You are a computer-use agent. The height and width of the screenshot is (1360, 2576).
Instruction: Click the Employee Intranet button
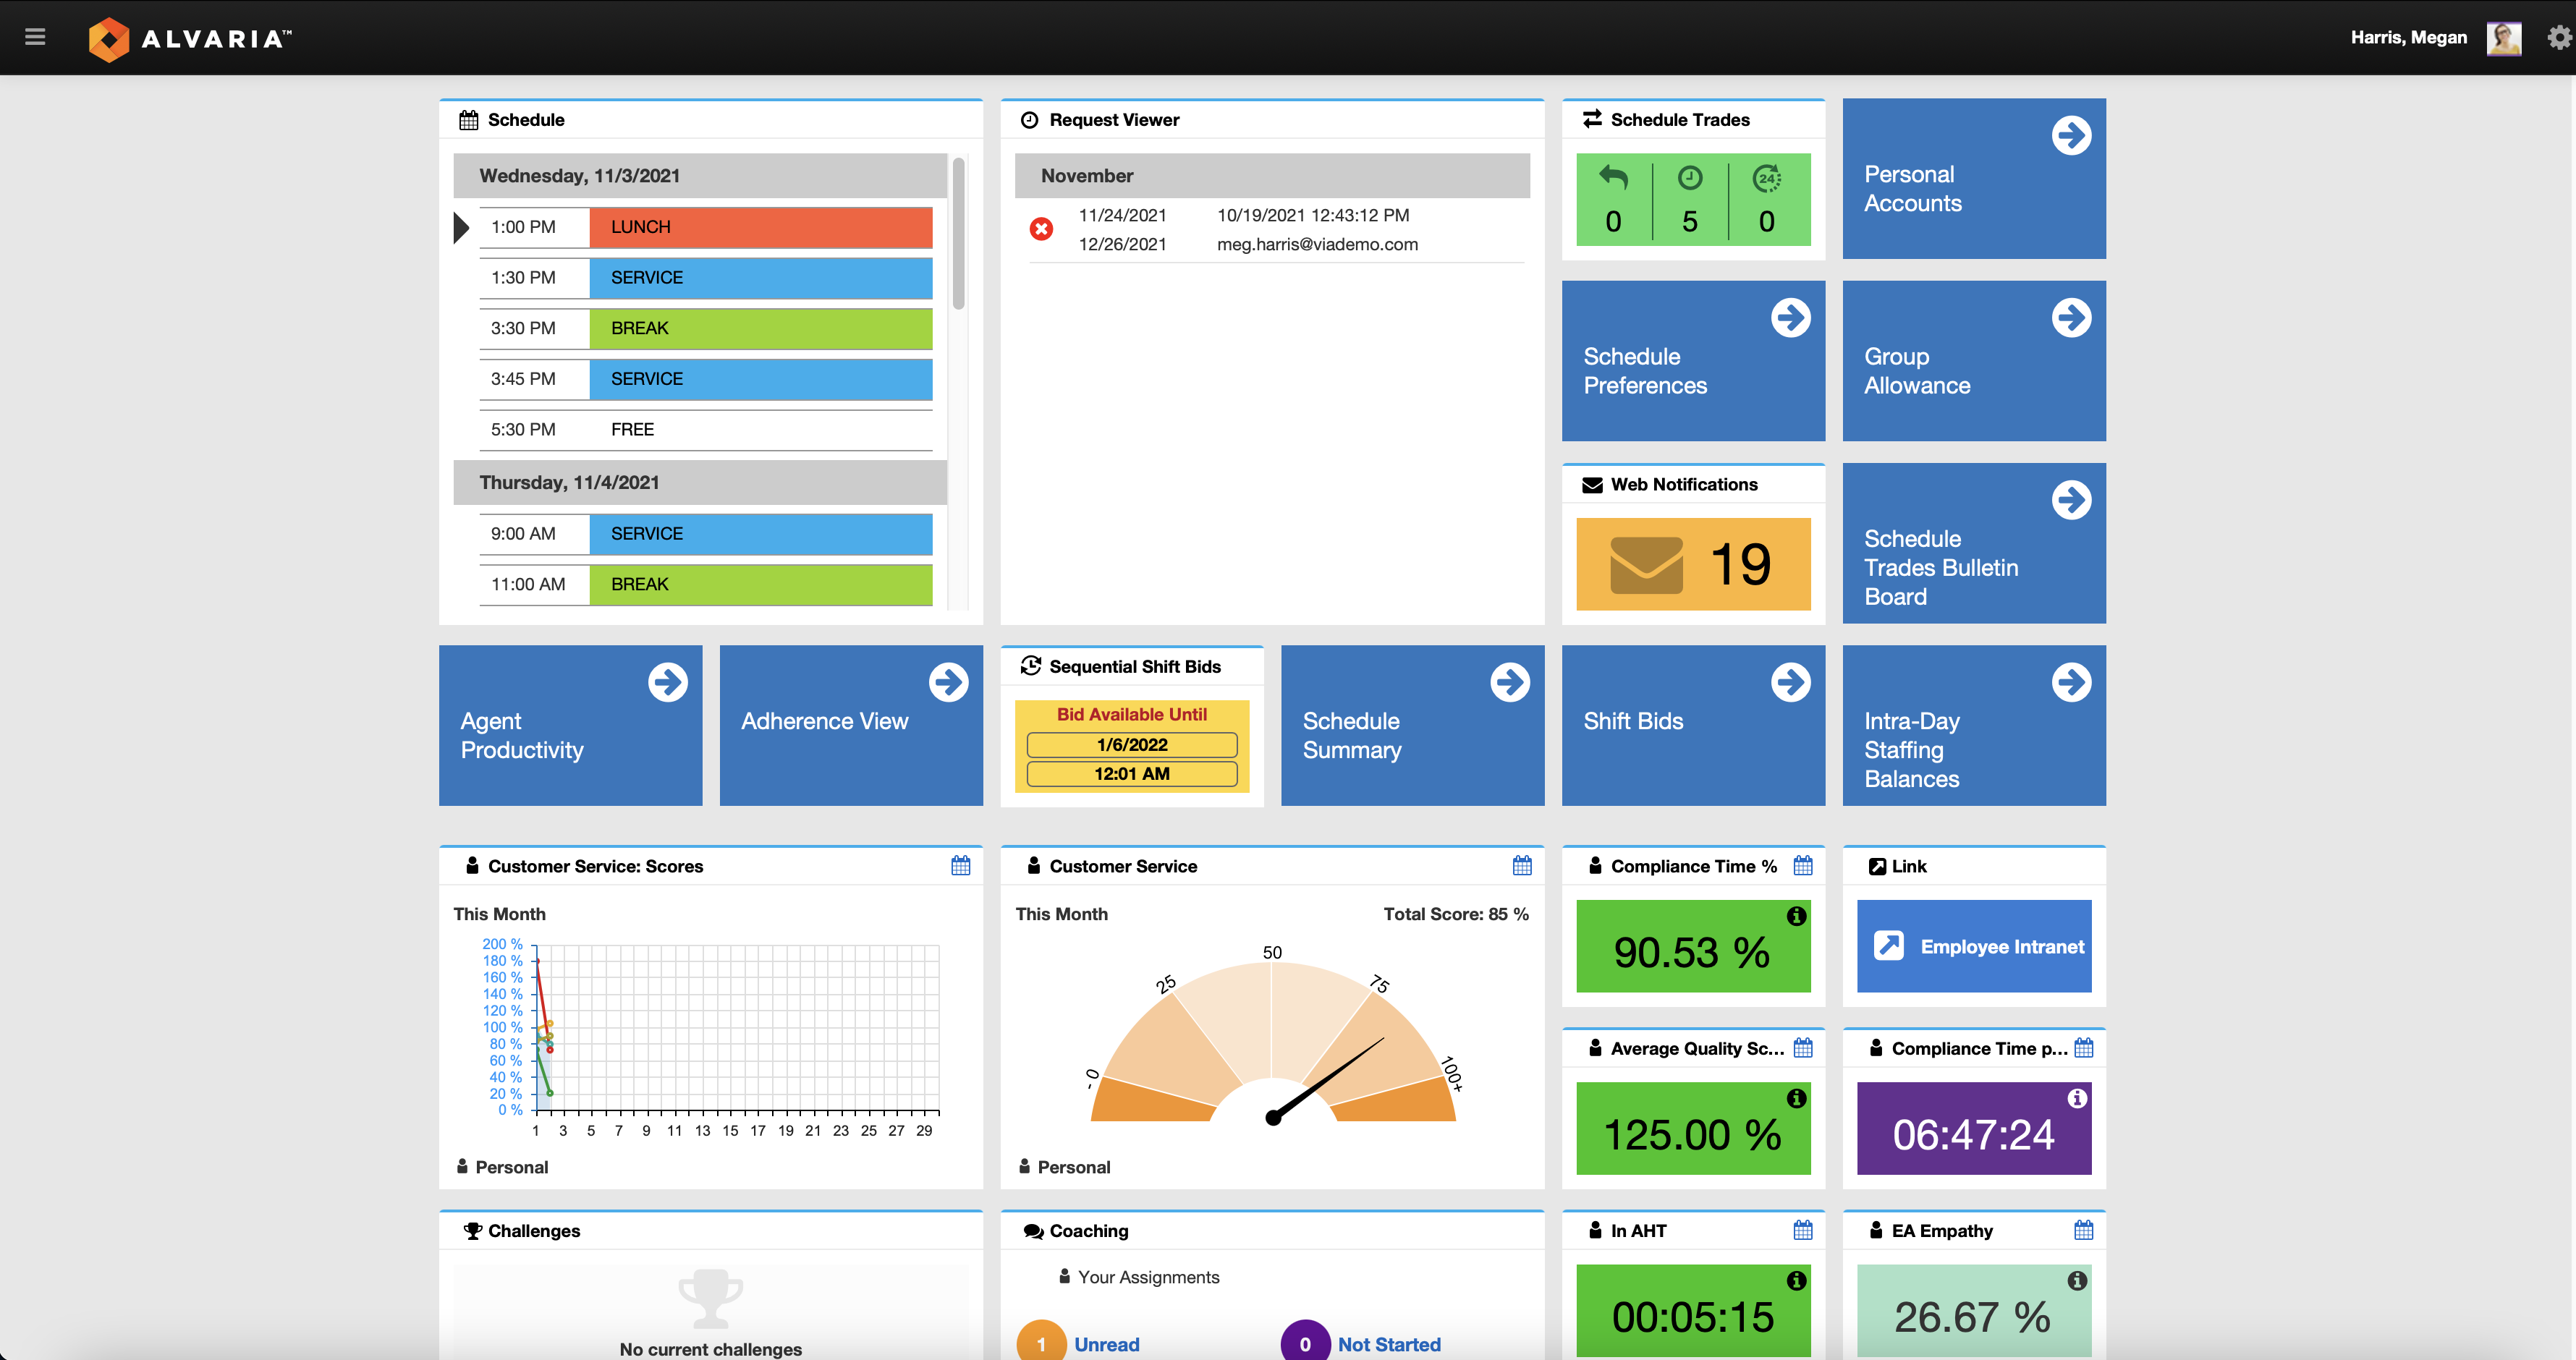pos(1973,946)
